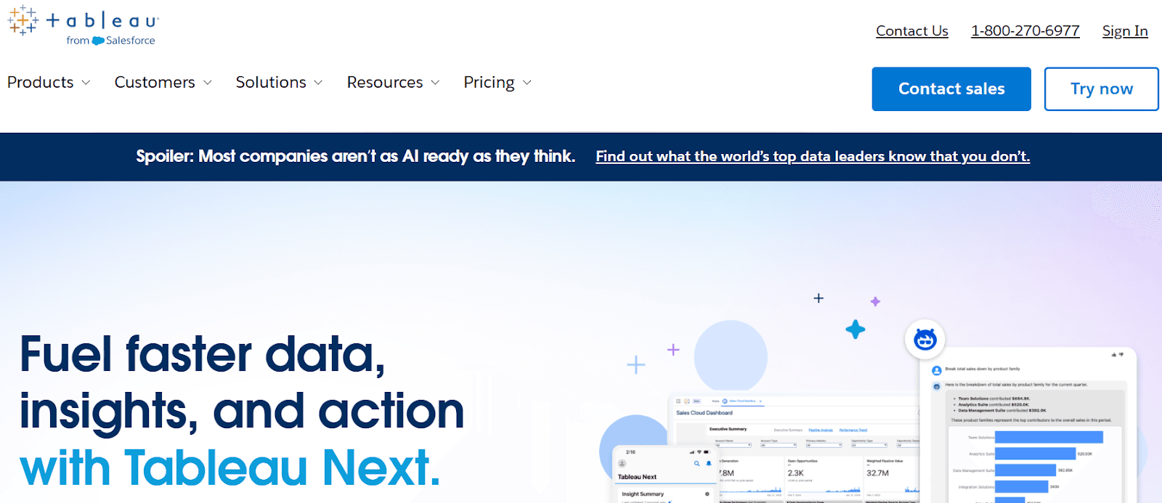This screenshot has width=1162, height=503.
Task: Follow the data leaders banner link
Action: point(813,156)
